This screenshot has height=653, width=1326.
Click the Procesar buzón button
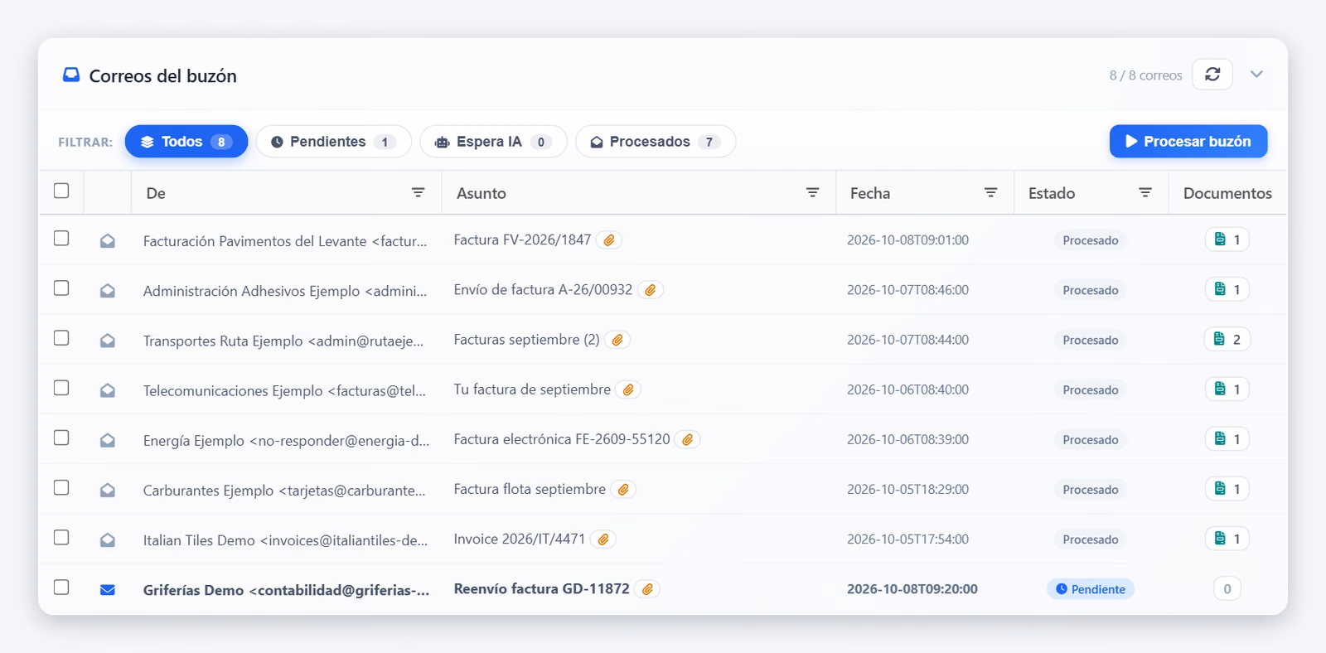point(1188,141)
